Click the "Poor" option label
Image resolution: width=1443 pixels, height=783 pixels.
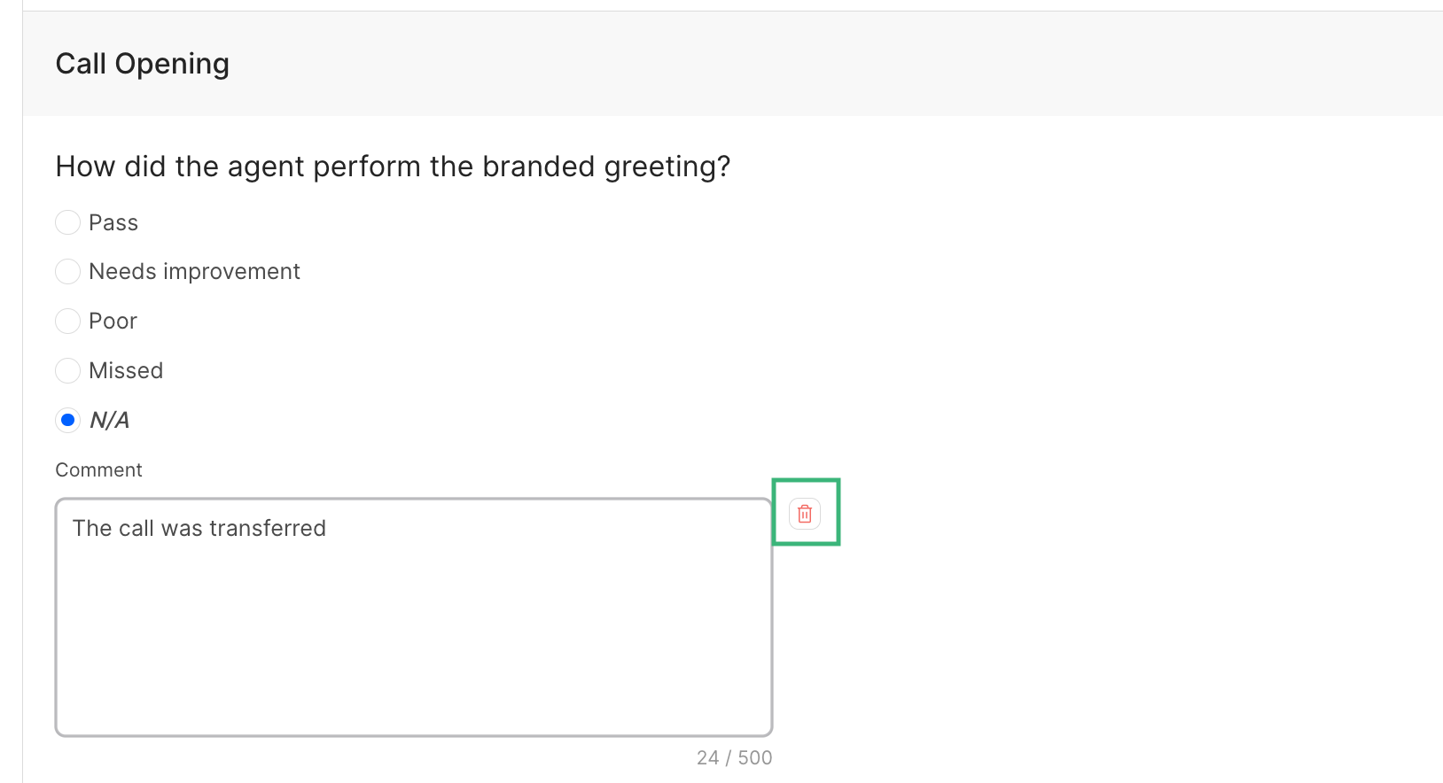[x=113, y=321]
